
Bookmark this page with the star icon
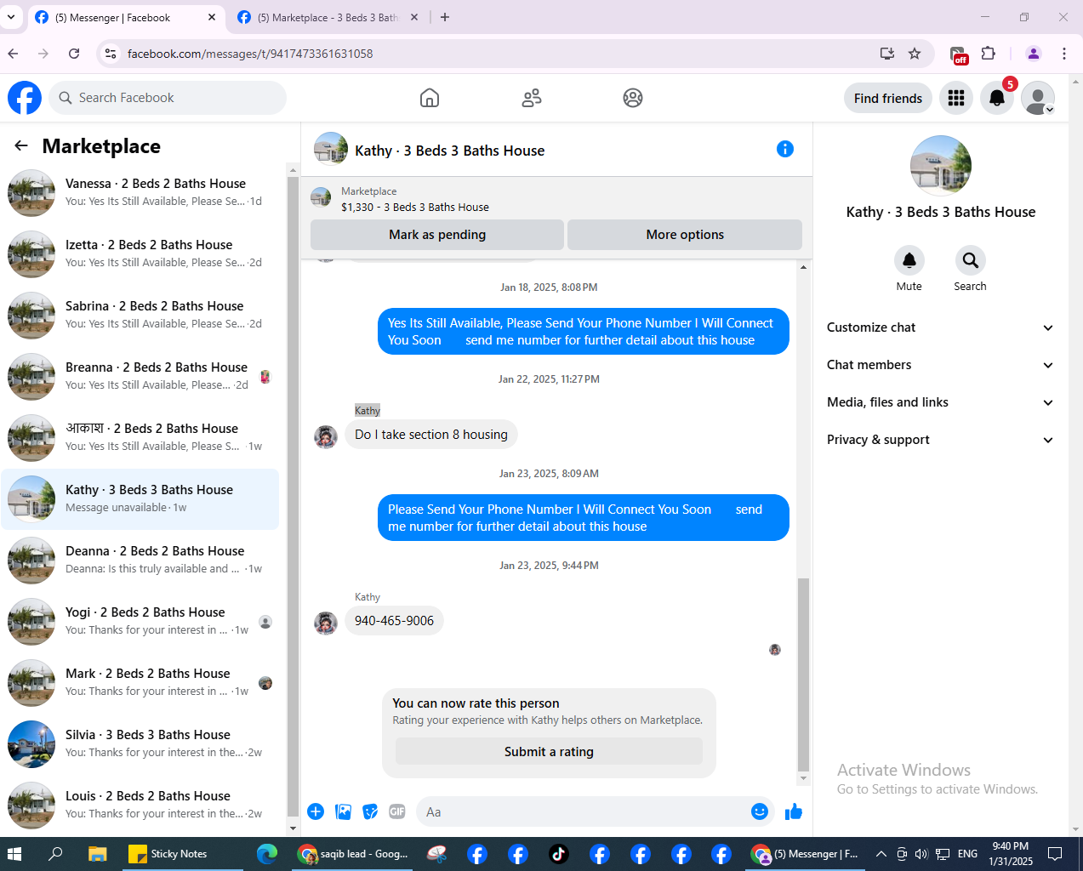click(915, 54)
